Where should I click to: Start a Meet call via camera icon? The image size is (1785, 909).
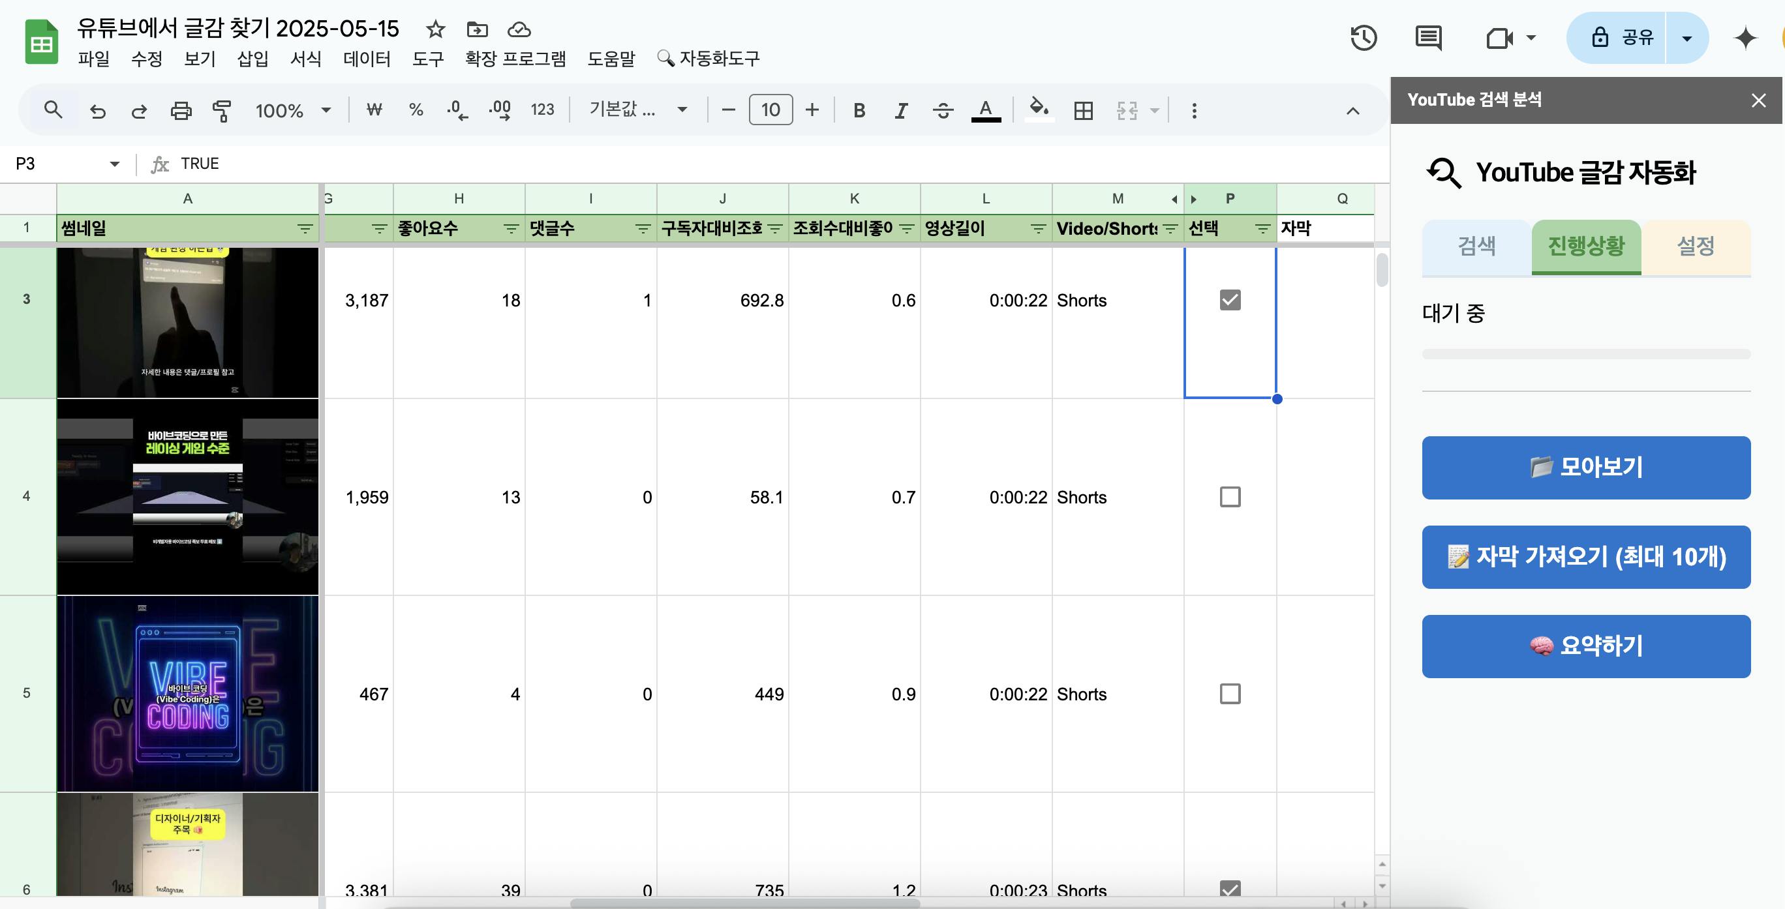click(x=1500, y=37)
